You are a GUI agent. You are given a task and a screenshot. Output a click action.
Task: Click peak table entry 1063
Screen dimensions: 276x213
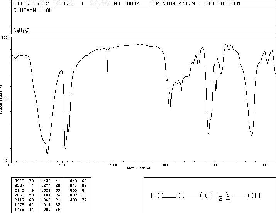(46, 200)
